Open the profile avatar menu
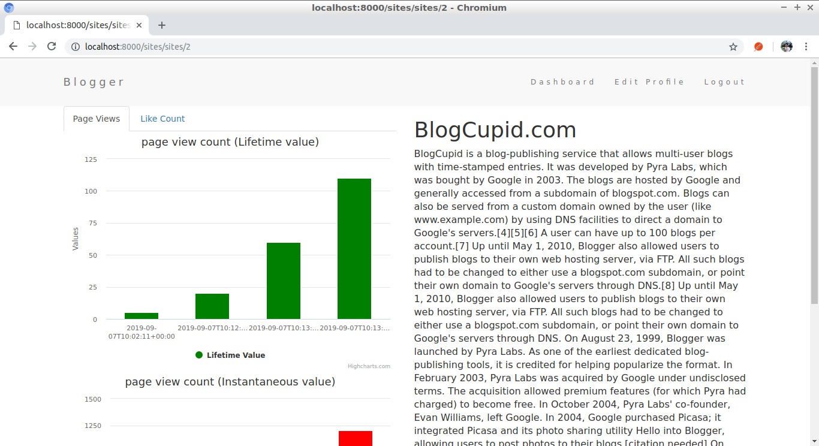This screenshot has width=819, height=446. (787, 46)
